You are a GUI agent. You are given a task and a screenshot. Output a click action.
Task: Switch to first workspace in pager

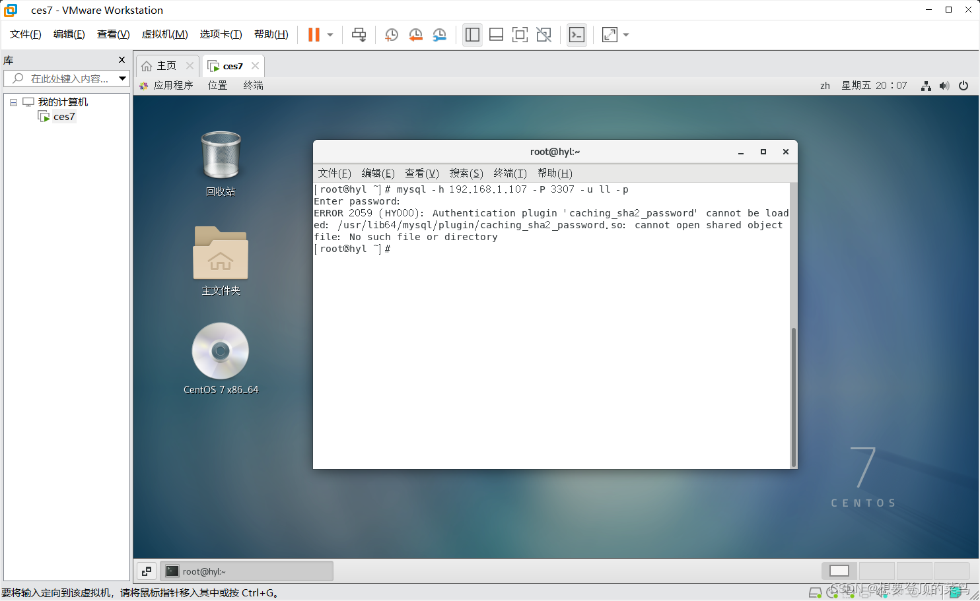click(839, 571)
